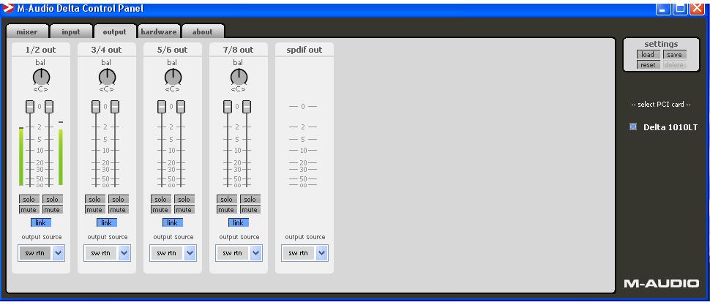Click the '5/6 out' channel heading

[x=173, y=50]
